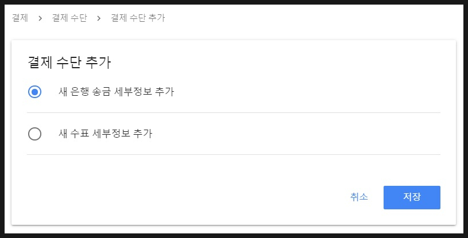Click the divider under the check option
This screenshot has width=468, height=238.
[233, 154]
